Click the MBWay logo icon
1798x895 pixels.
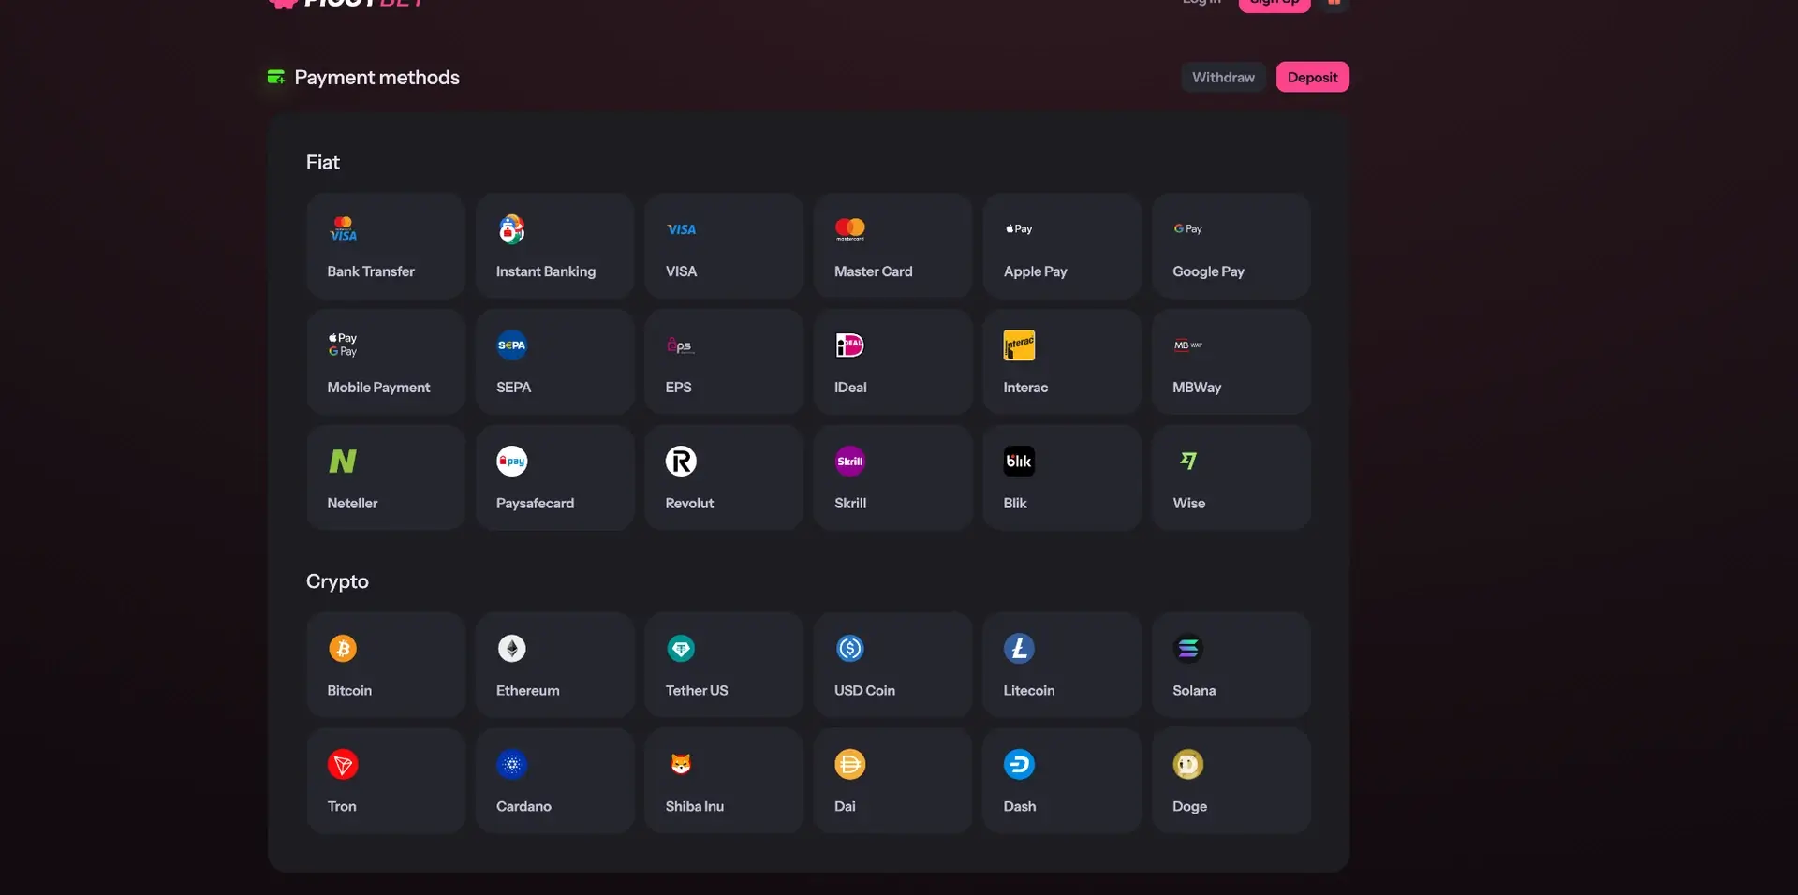pos(1188,345)
